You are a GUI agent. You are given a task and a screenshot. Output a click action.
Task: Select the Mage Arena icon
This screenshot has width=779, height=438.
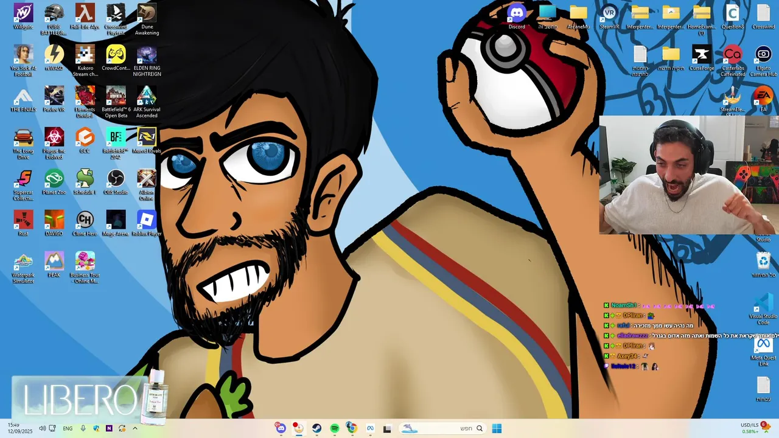click(x=116, y=223)
